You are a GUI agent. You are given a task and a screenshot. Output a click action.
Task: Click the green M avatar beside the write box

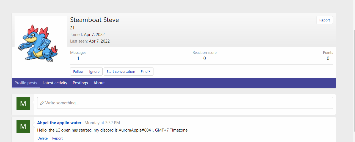[23, 104]
